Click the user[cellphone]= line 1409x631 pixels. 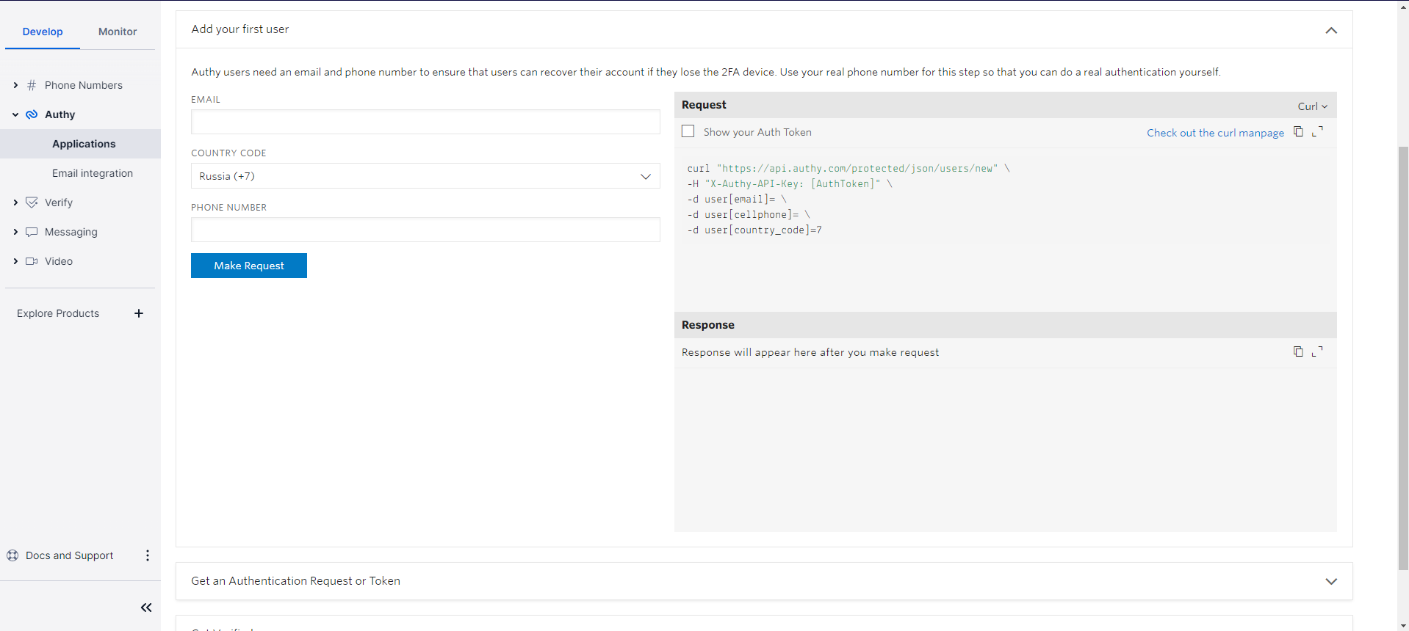749,214
